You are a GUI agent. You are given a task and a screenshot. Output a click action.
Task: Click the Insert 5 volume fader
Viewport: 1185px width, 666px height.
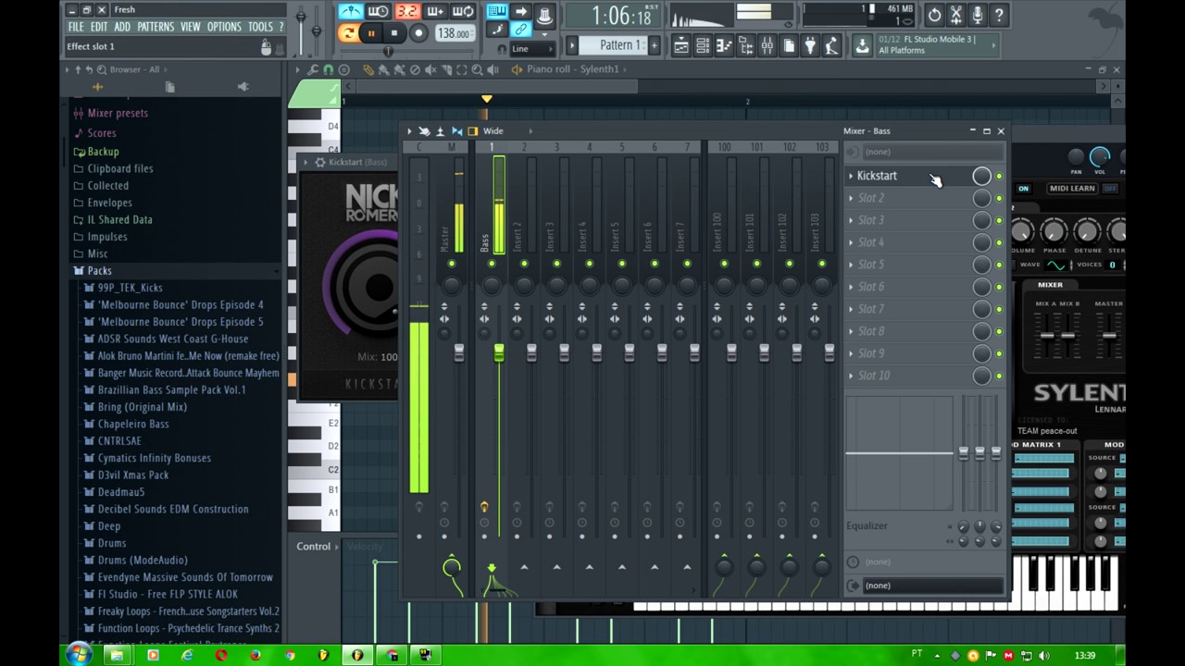tap(630, 352)
